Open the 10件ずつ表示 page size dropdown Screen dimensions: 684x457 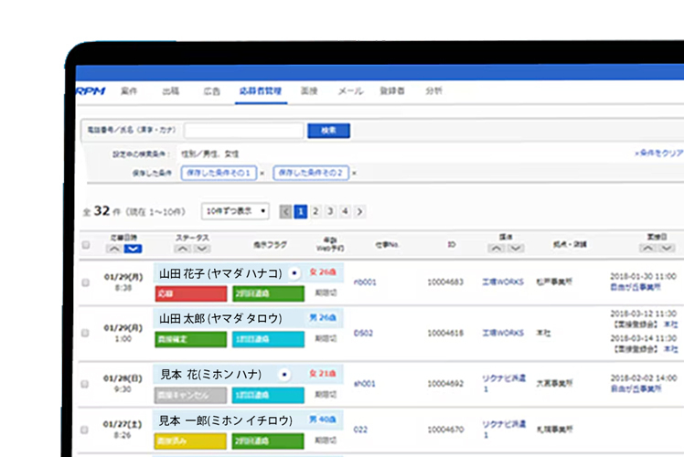click(x=235, y=211)
